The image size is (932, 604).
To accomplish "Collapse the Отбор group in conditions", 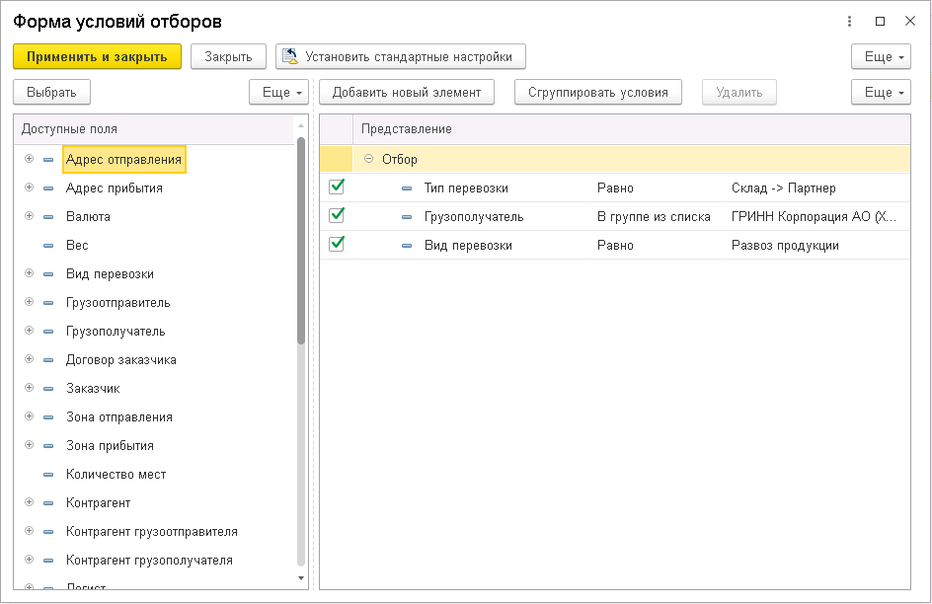I will click(x=369, y=159).
